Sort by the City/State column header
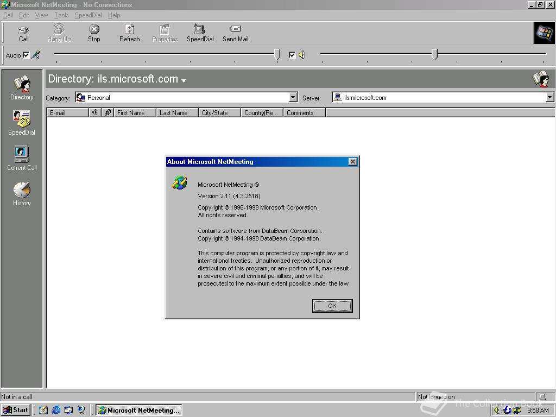 (219, 112)
